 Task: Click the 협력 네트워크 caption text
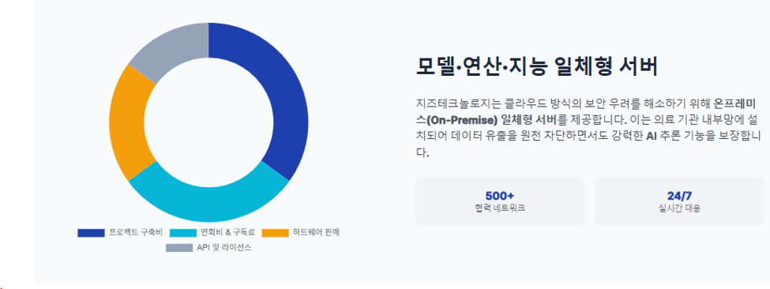(x=499, y=208)
